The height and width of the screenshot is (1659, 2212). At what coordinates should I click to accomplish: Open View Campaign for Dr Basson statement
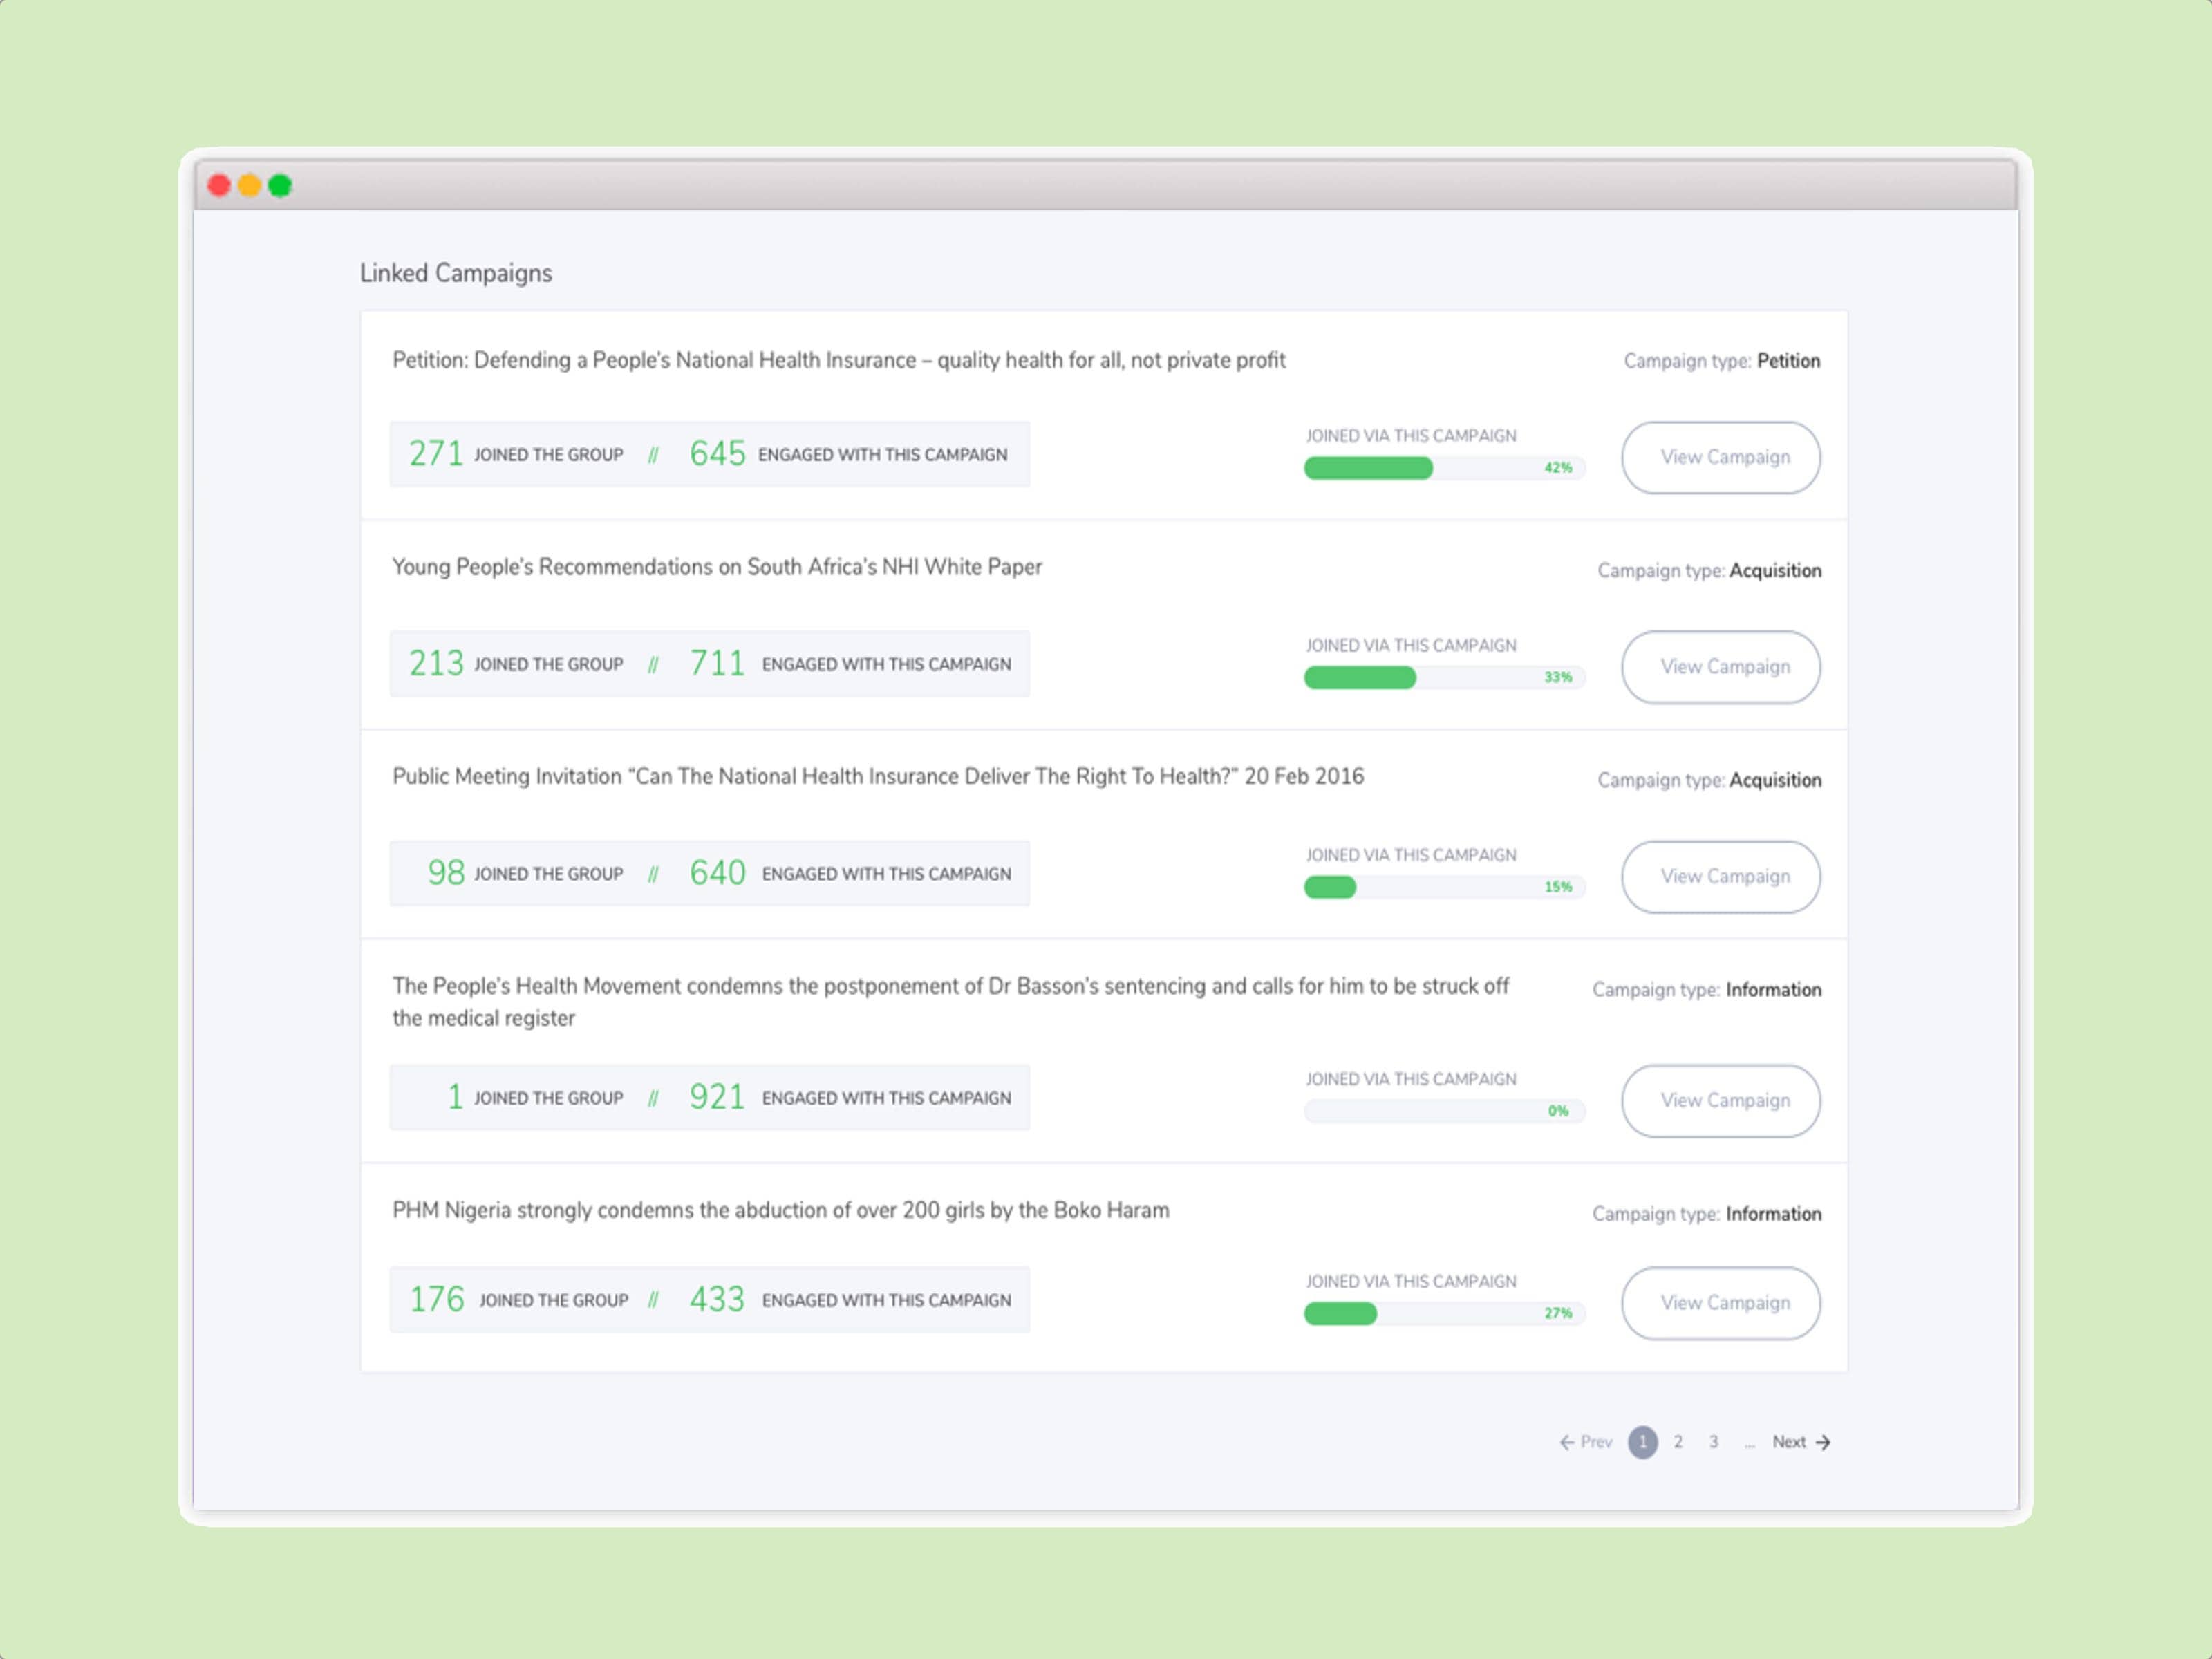point(1720,1100)
